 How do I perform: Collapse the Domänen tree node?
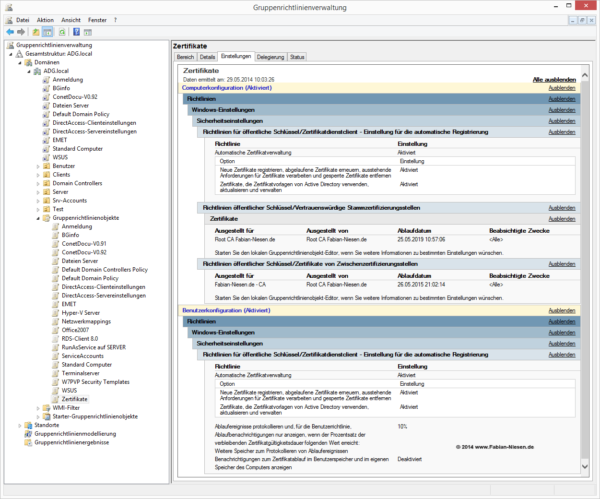click(x=20, y=63)
